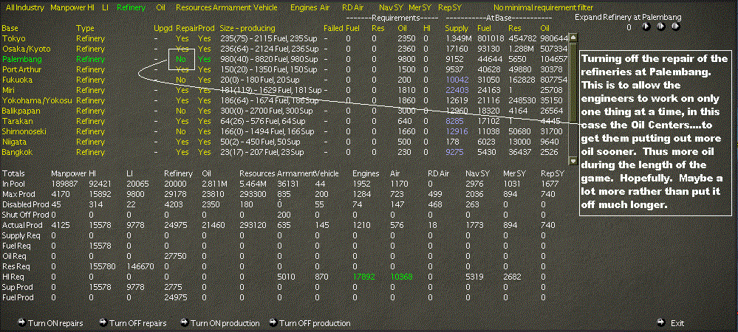Screen dimensions: 738x332
Task: Select the Resources filter tab
Action: click(194, 7)
